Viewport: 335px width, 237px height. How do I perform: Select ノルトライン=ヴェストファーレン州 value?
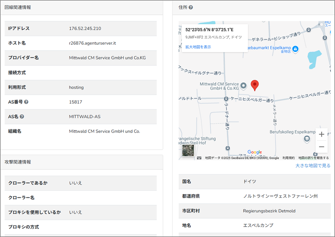click(280, 196)
